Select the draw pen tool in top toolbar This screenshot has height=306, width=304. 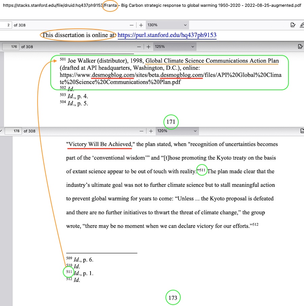(x=302, y=25)
